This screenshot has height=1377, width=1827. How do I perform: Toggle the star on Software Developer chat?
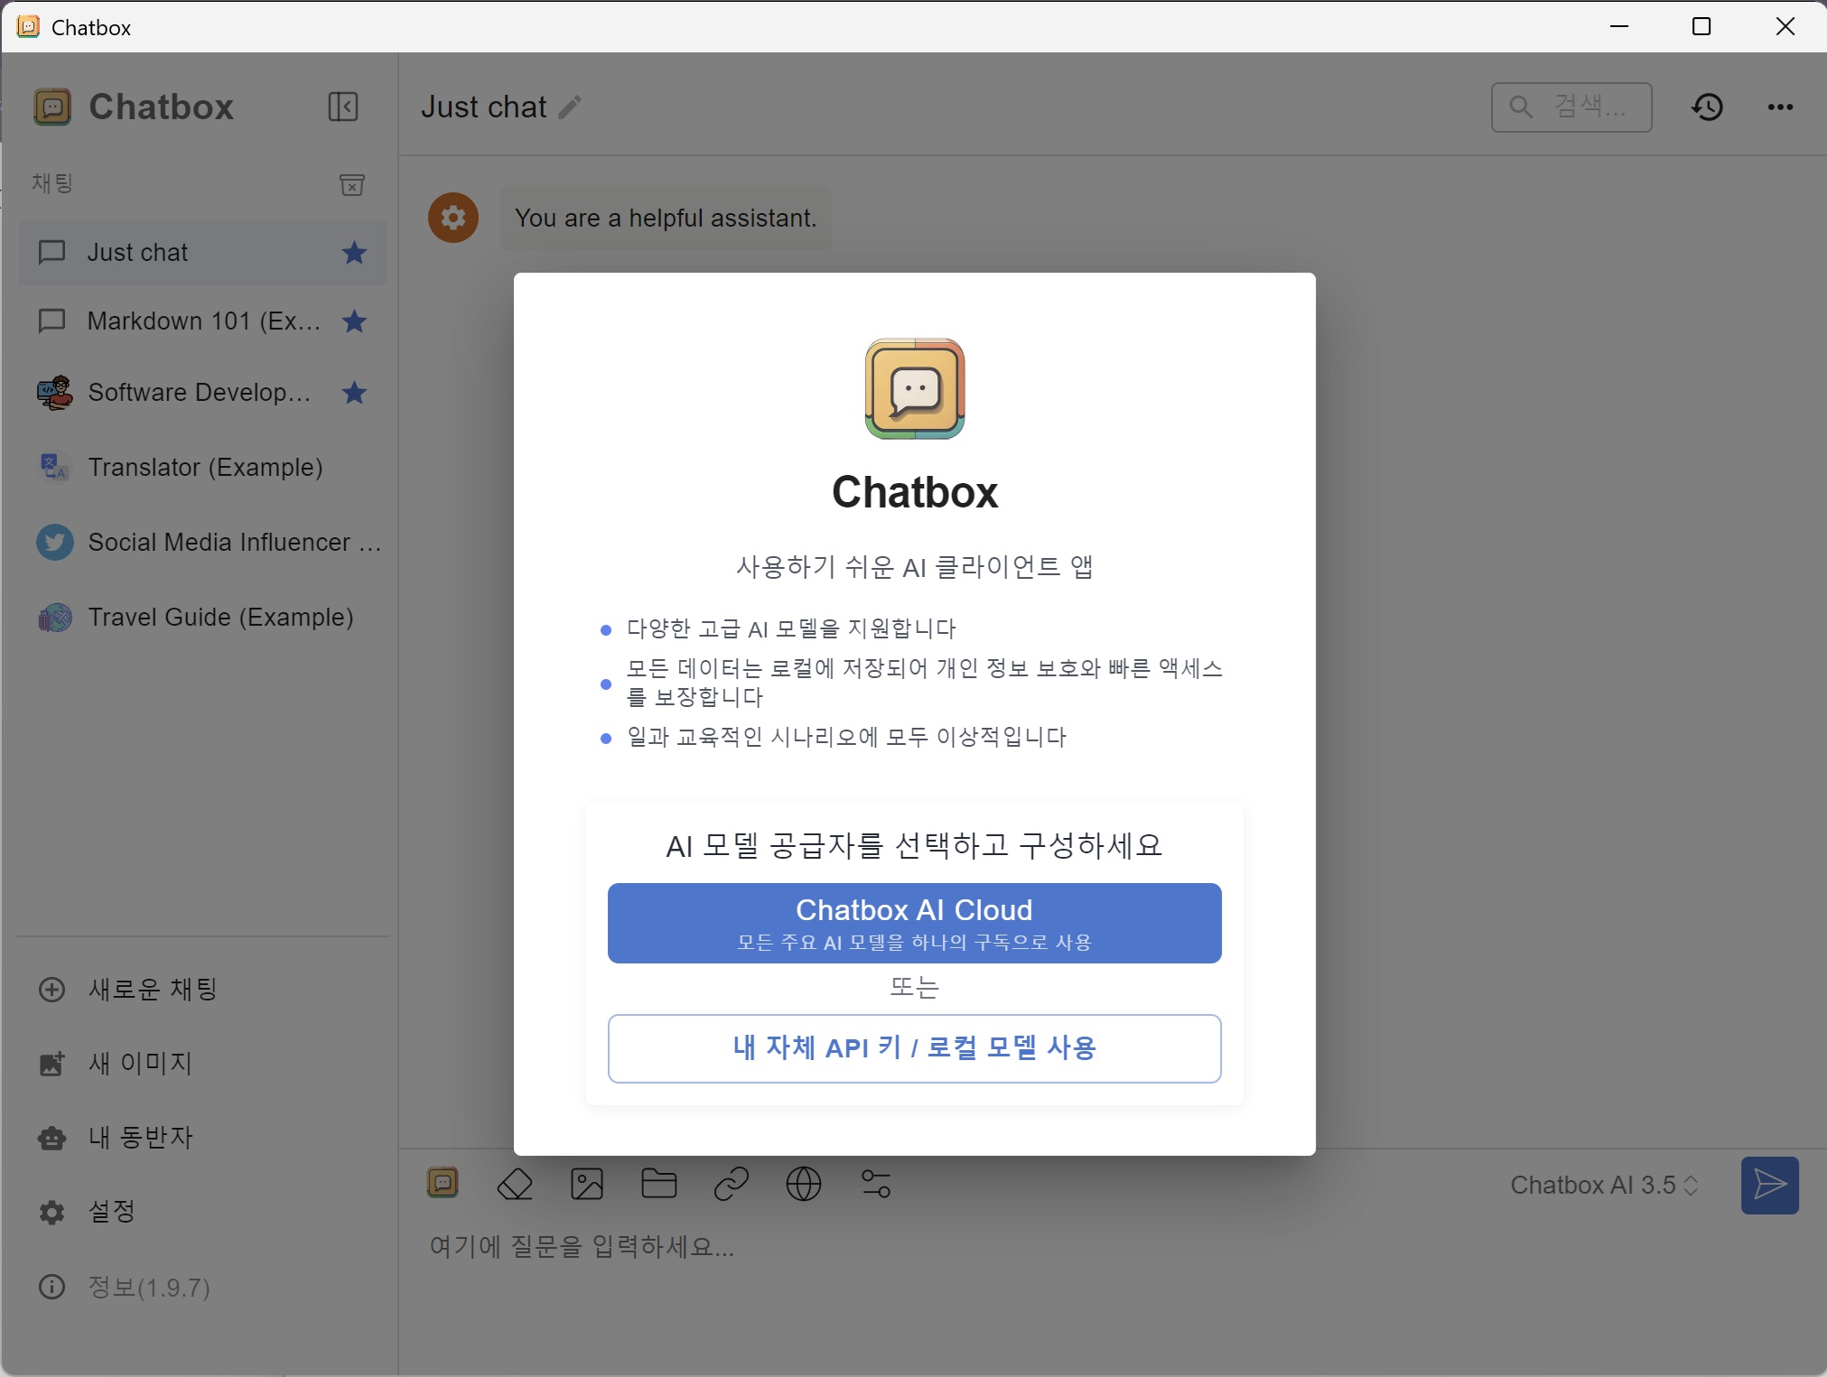[354, 392]
